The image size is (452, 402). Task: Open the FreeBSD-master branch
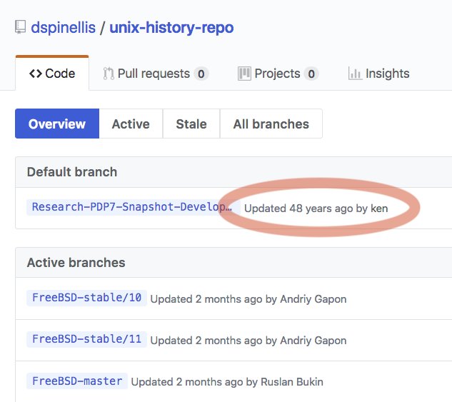(x=77, y=381)
